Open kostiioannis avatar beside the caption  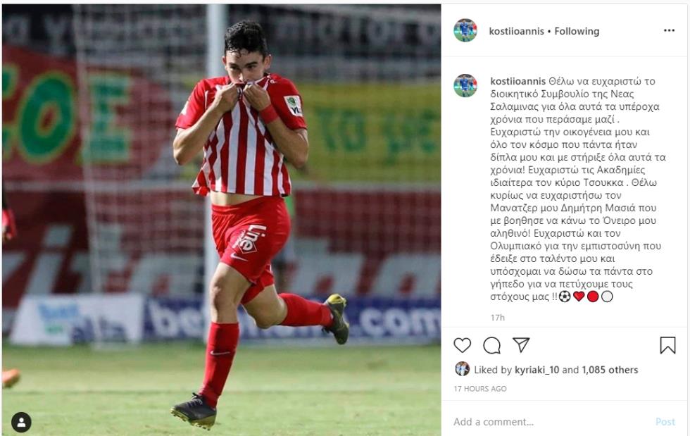pos(465,85)
